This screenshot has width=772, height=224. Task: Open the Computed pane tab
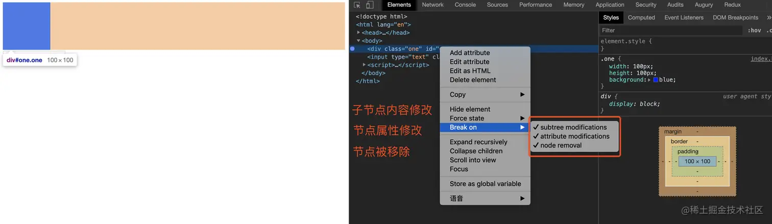(641, 17)
